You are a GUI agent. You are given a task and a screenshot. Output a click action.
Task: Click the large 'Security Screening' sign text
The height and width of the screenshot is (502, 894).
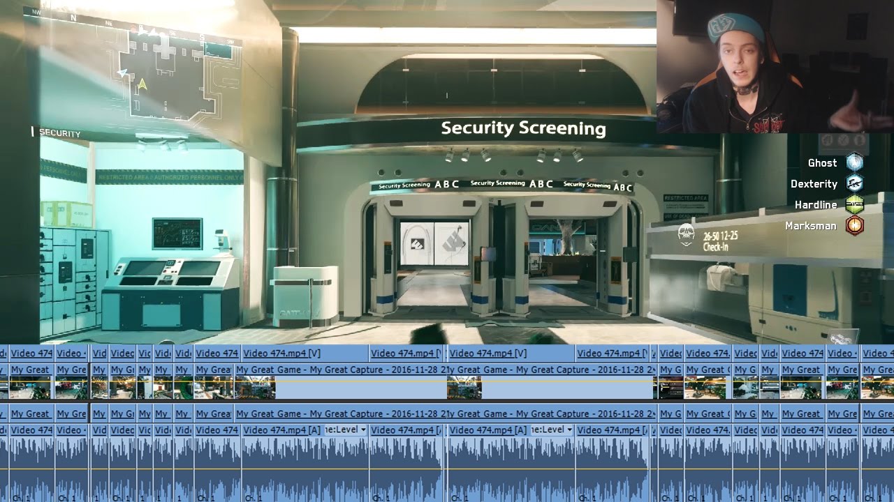tap(523, 128)
